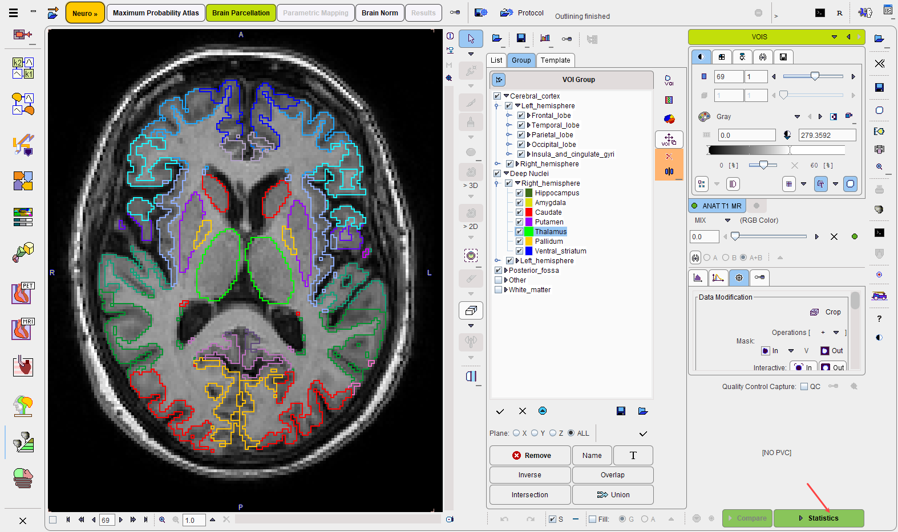Viewport: 898px width, 532px height.
Task: Click the help question mark icon
Action: (879, 318)
